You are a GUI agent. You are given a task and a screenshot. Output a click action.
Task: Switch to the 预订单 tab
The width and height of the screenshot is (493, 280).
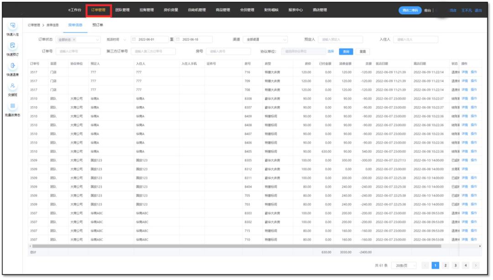click(98, 25)
